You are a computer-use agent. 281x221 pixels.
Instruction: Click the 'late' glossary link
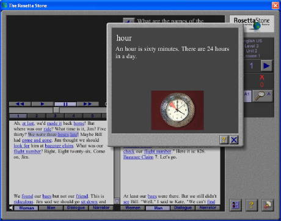[x=74, y=135]
